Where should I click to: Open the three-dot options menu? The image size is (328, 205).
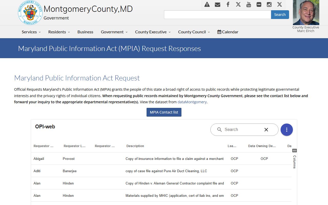(x=287, y=130)
